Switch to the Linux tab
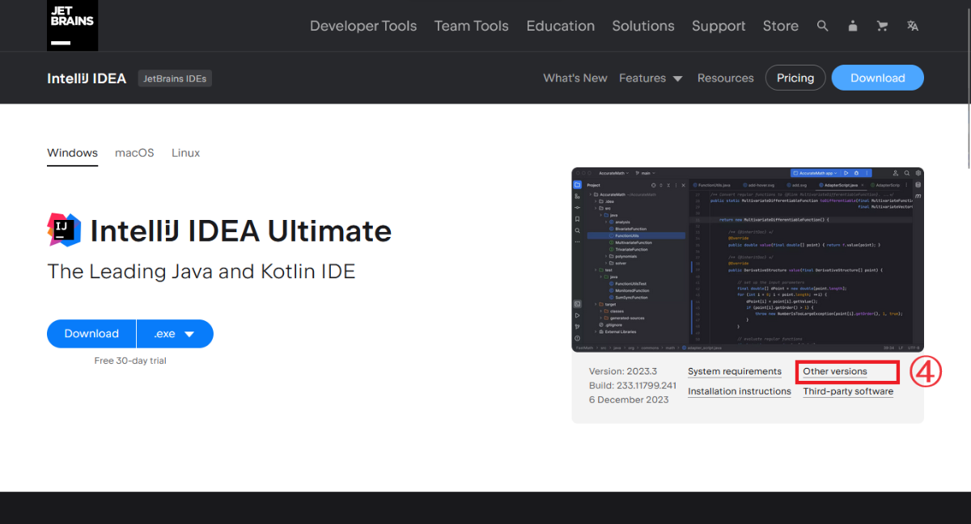Image resolution: width=971 pixels, height=524 pixels. 185,153
